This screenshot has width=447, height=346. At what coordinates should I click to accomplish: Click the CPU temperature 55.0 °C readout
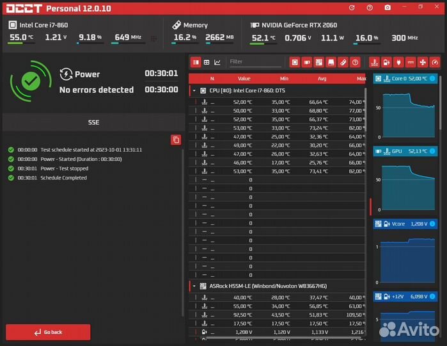point(21,37)
